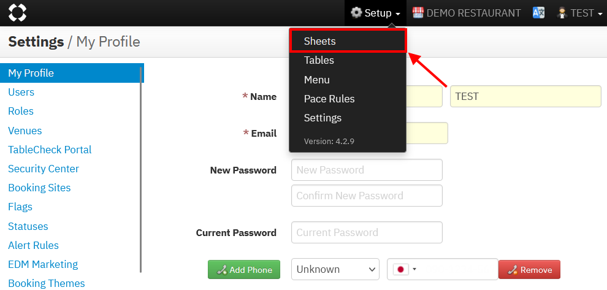Click the TEST user avatar icon
The height and width of the screenshot is (290, 607).
(x=562, y=13)
